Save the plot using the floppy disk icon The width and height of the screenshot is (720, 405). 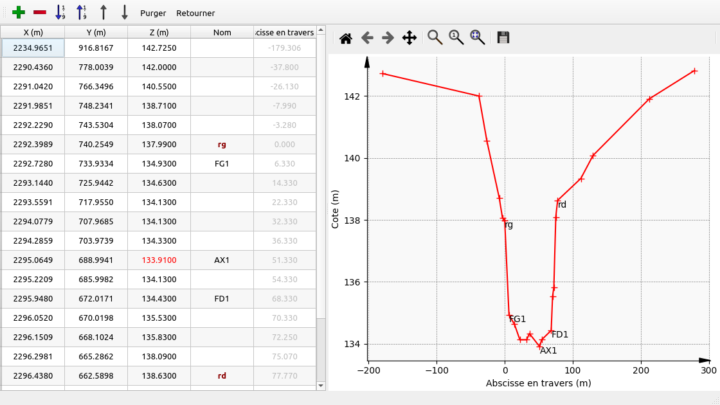click(503, 38)
